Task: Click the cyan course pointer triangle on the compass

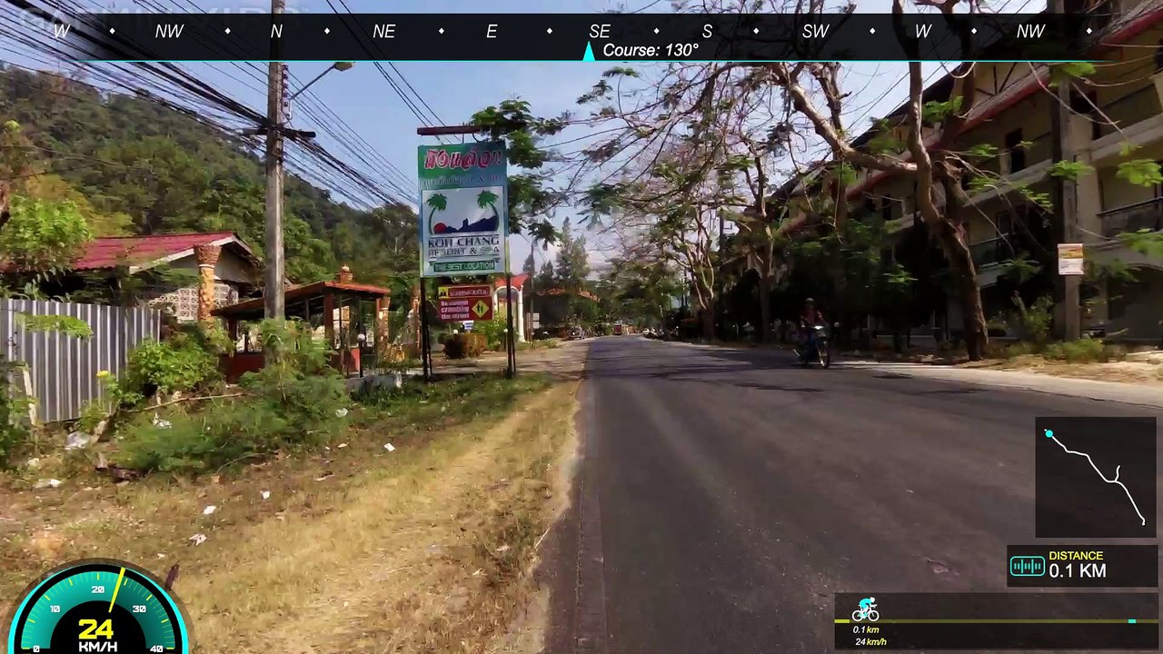Action: click(x=589, y=52)
